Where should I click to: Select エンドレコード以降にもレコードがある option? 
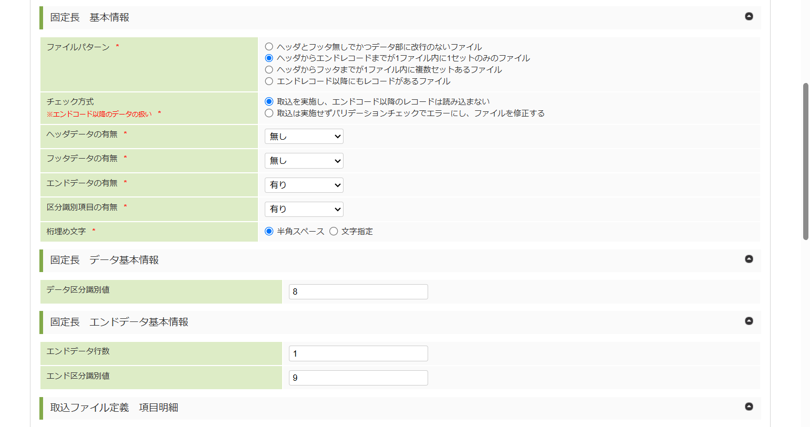(269, 81)
